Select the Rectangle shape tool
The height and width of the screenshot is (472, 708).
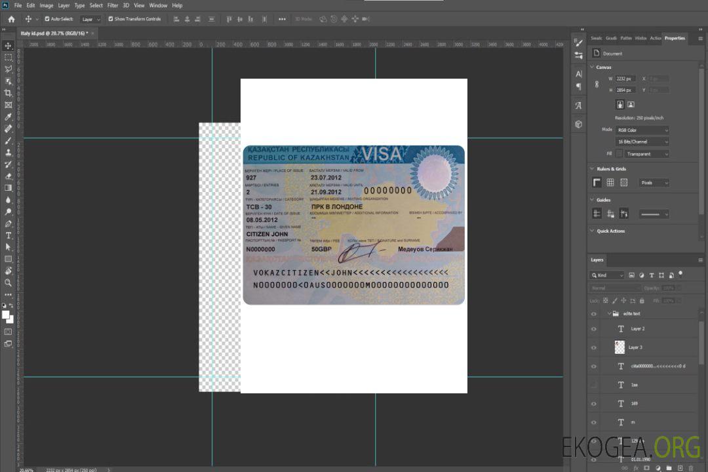[8, 259]
